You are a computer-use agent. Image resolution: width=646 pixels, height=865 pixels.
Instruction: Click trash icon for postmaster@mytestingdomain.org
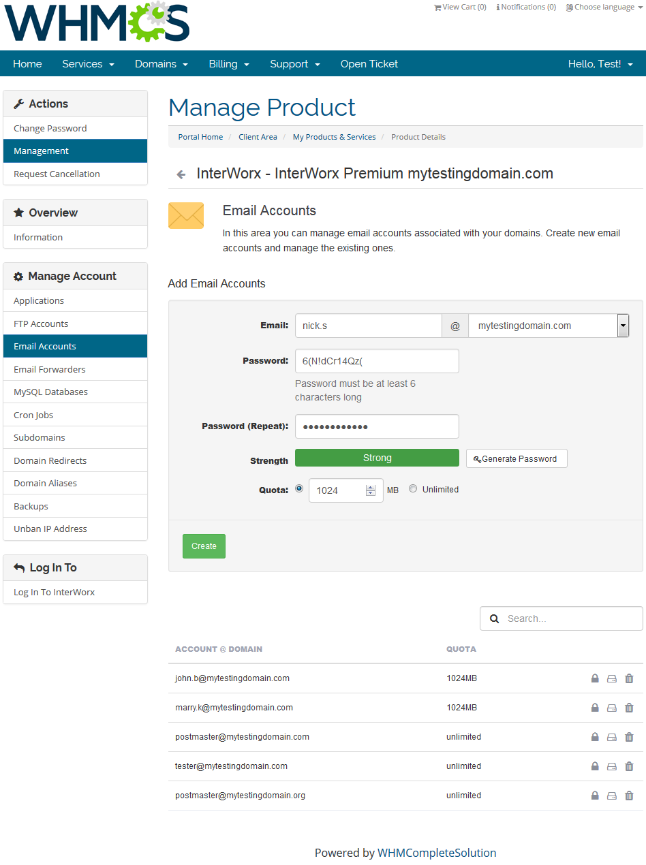(629, 796)
